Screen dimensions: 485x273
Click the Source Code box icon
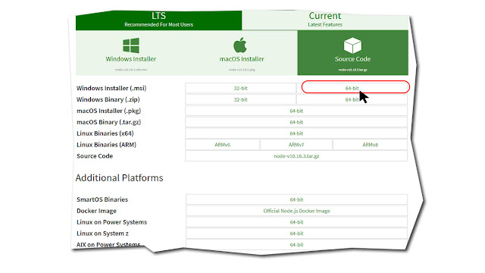point(352,45)
